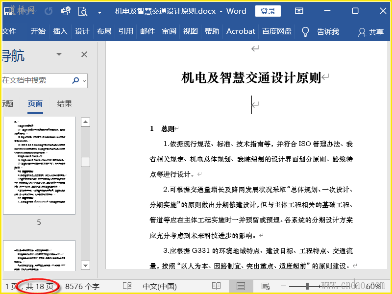Switch to the 开始 ribbon tab
Image resolution: width=392 pixels, height=294 pixels.
[x=38, y=31]
